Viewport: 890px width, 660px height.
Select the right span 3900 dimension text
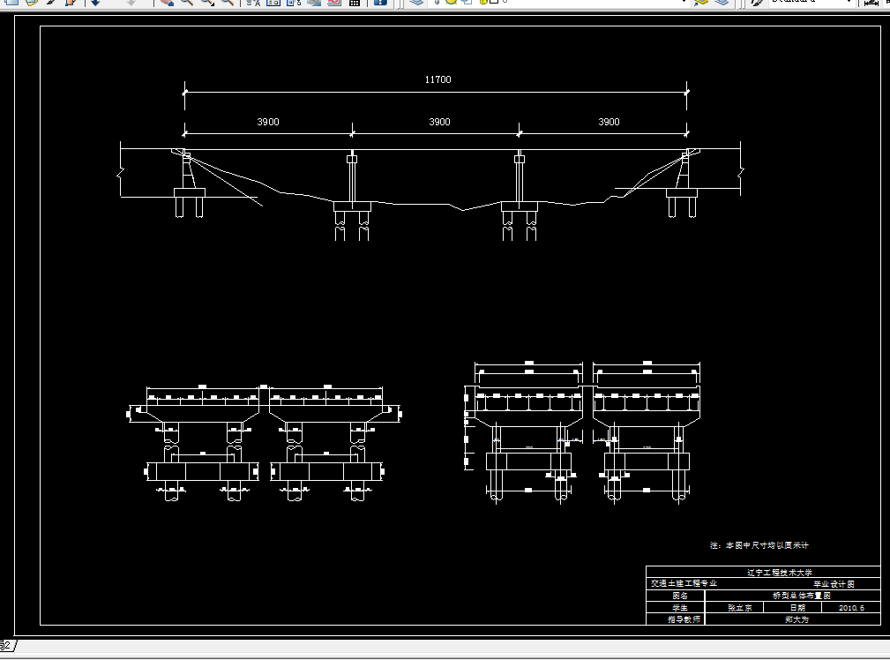pyautogui.click(x=609, y=122)
